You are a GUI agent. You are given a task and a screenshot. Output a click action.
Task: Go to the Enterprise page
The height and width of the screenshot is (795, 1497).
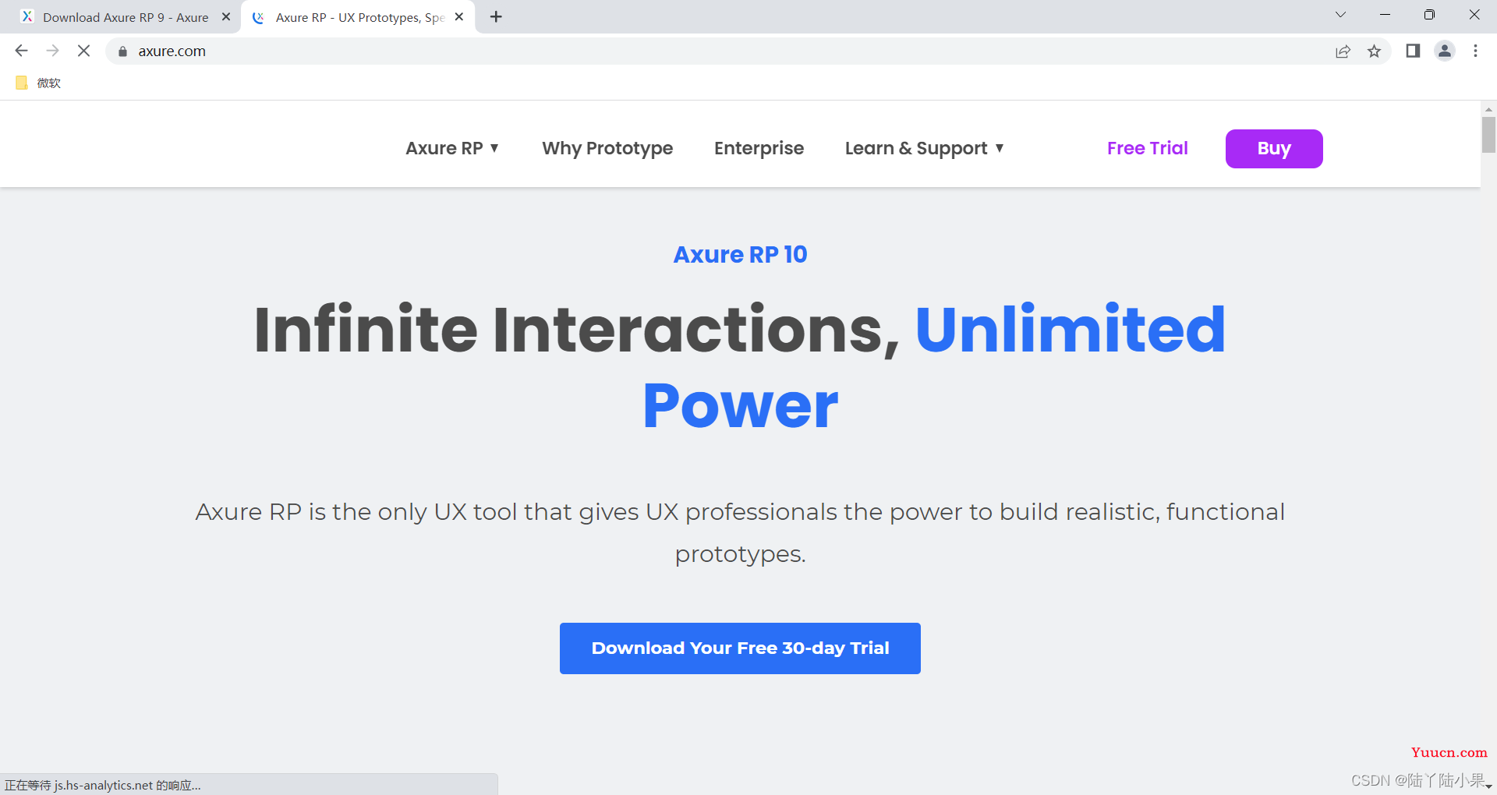click(759, 148)
